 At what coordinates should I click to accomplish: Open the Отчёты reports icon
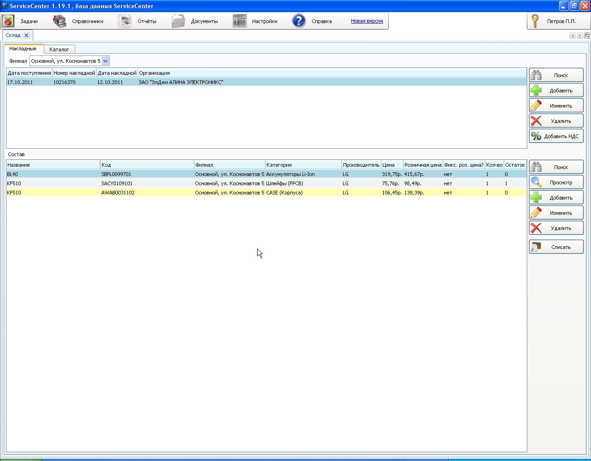pyautogui.click(x=125, y=21)
